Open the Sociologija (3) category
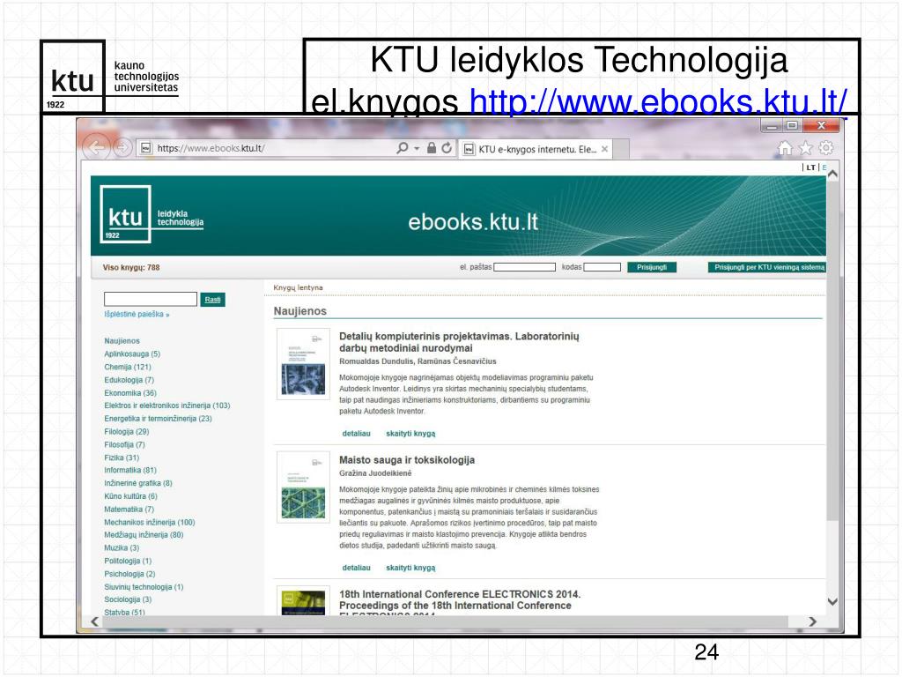This screenshot has width=902, height=677. (129, 599)
